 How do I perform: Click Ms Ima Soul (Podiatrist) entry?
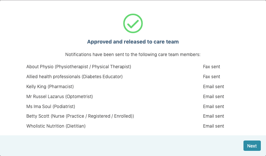[51, 107]
